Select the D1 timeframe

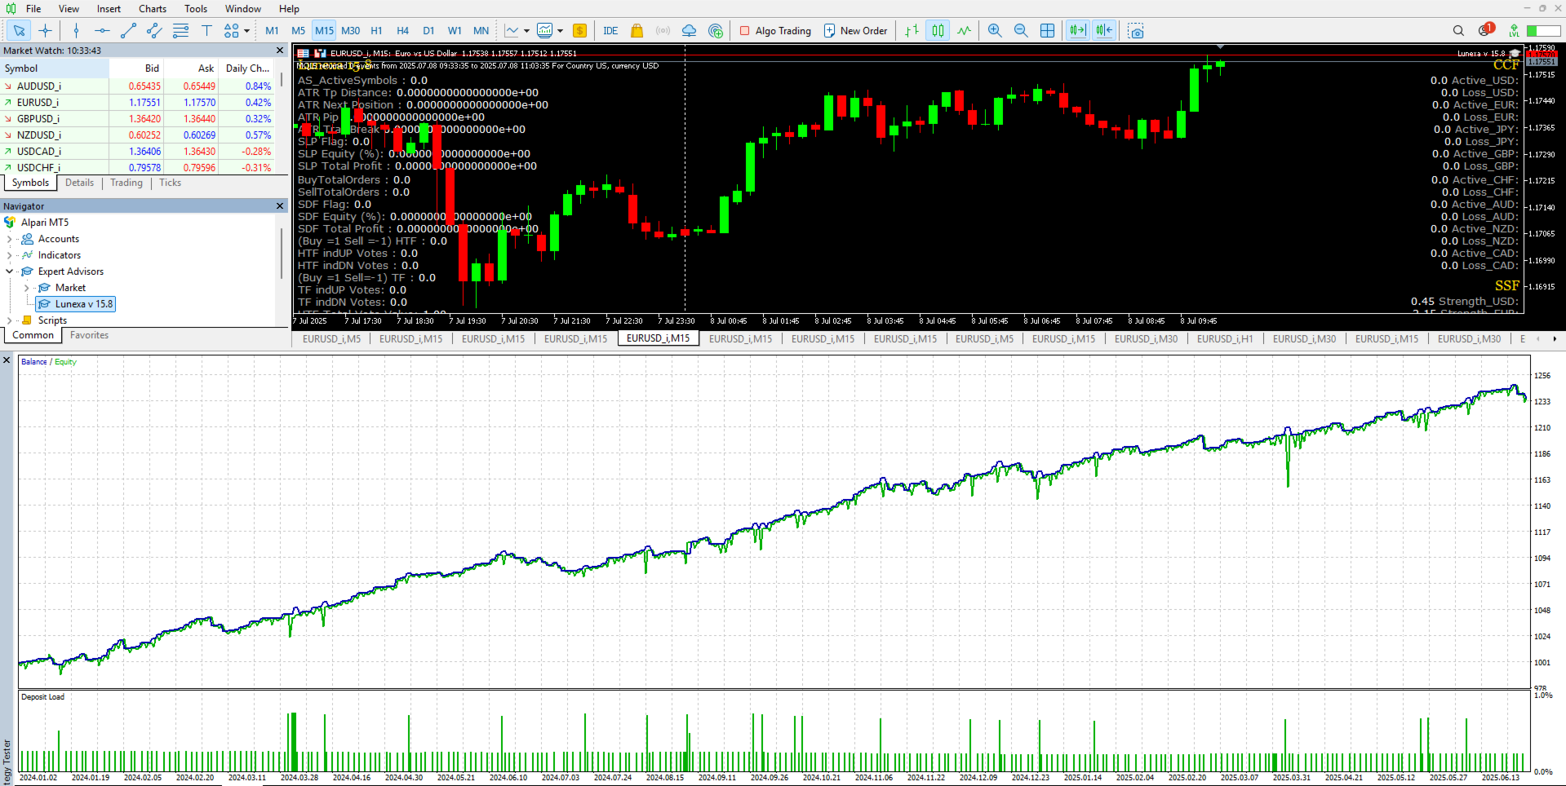click(x=428, y=31)
